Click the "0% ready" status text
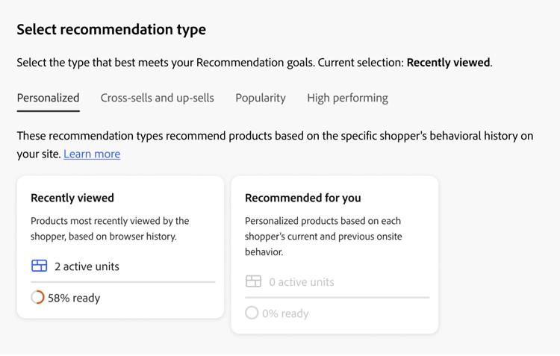560x356 pixels. click(285, 313)
